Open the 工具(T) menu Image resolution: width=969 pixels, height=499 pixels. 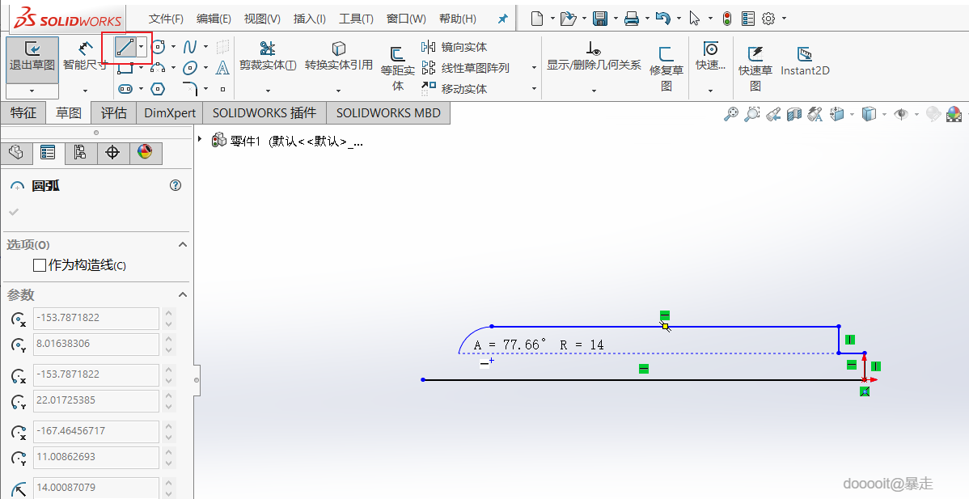pos(356,19)
